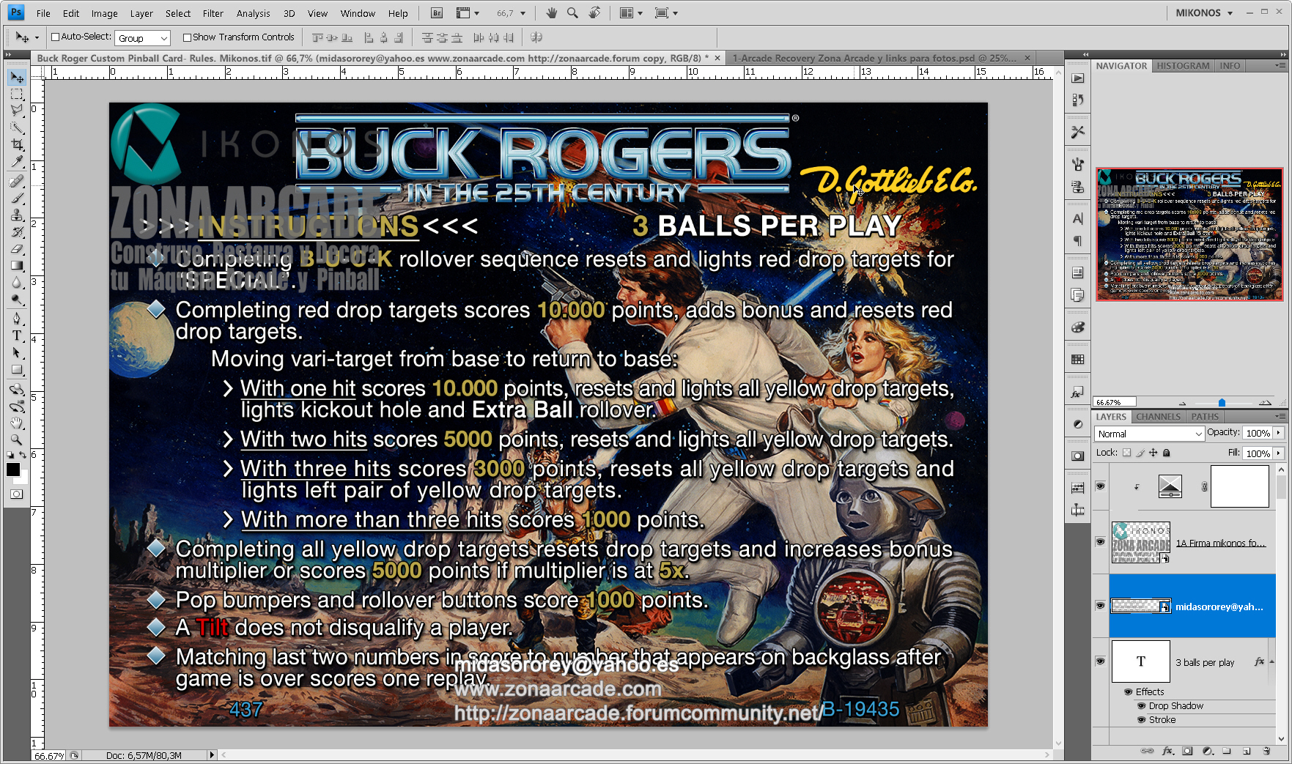Image resolution: width=1292 pixels, height=764 pixels.
Task: Toggle all Effects visibility eye
Action: [x=1128, y=691]
